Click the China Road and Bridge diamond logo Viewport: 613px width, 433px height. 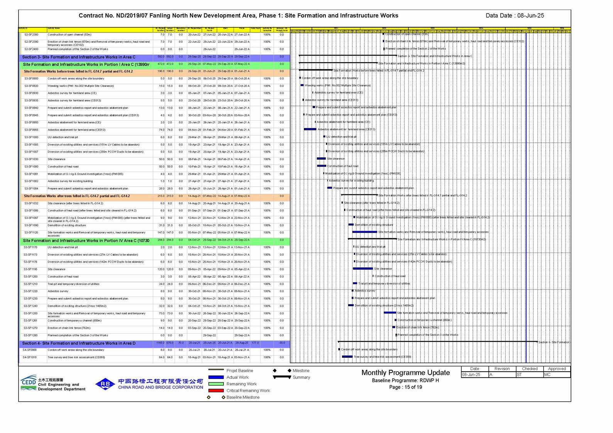pyautogui.click(x=105, y=384)
